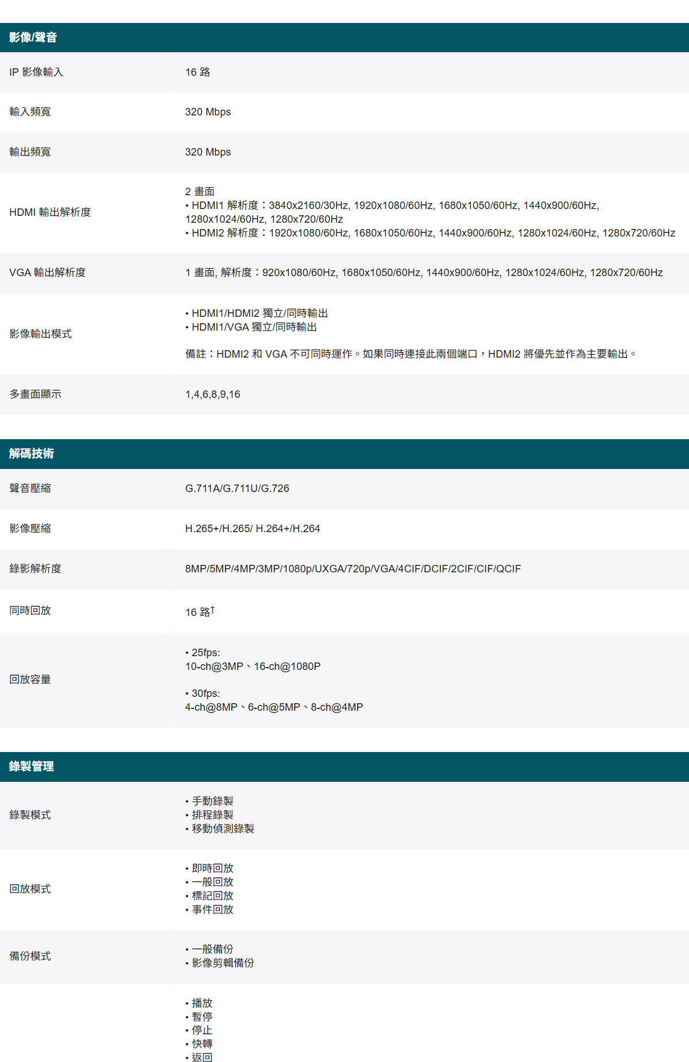
Task: Click the 解碼技術 section header
Action: click(x=32, y=454)
